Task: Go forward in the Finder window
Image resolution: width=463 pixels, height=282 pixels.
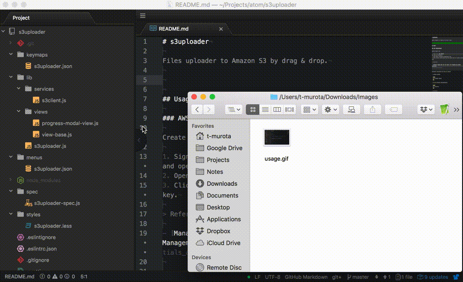Action: coord(209,110)
